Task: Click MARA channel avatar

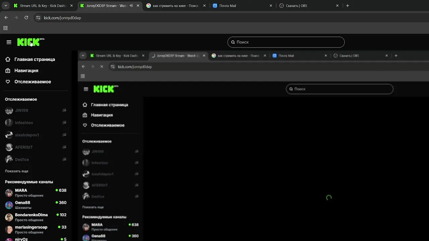Action: (x=9, y=193)
